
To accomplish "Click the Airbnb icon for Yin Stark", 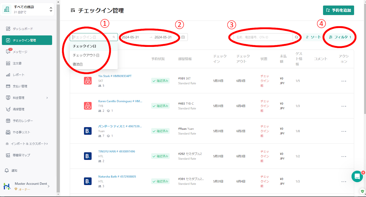I will pos(88,81).
